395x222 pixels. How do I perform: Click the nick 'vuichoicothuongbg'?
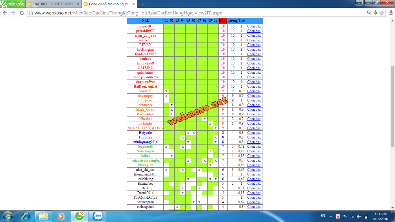coord(145,160)
